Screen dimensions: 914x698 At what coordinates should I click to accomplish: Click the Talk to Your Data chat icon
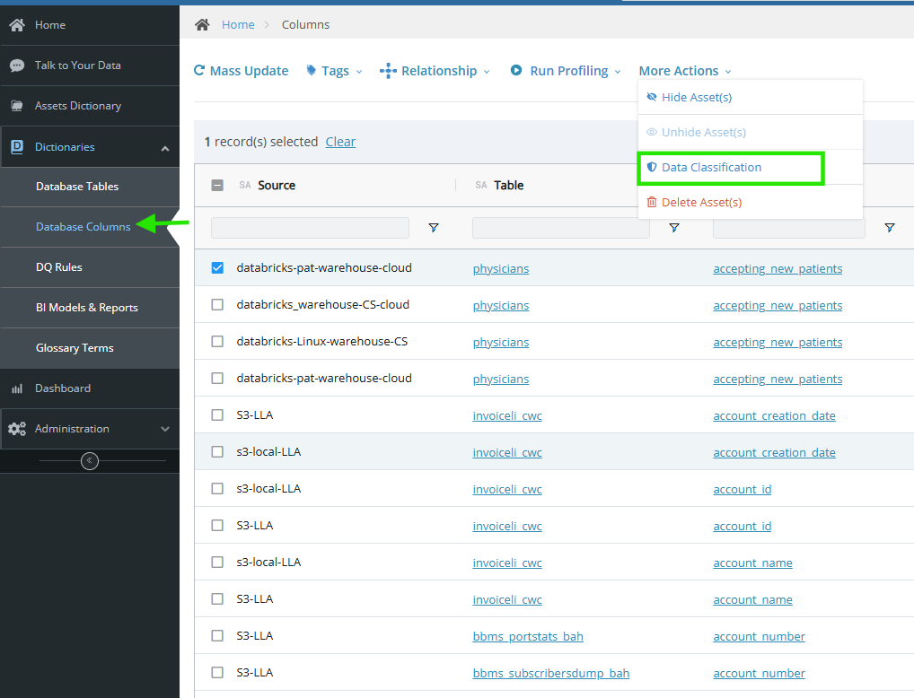pos(17,65)
